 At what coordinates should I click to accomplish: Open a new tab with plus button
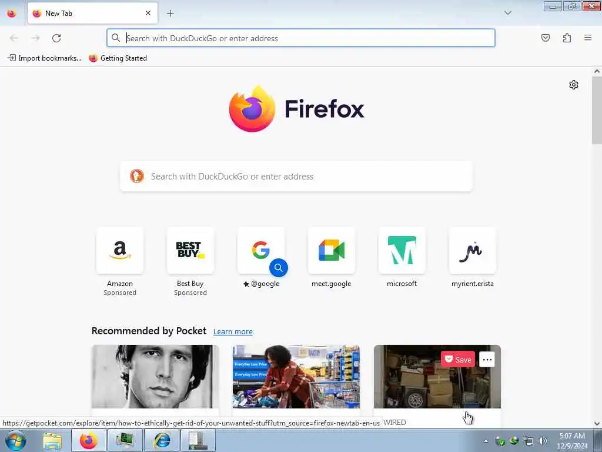coord(170,14)
